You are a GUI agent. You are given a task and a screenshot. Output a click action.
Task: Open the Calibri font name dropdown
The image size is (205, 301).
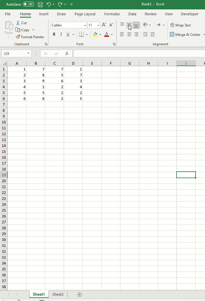(85, 25)
